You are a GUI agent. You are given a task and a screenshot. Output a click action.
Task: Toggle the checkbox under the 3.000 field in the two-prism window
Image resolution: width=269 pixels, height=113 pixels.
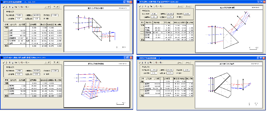(44, 19)
